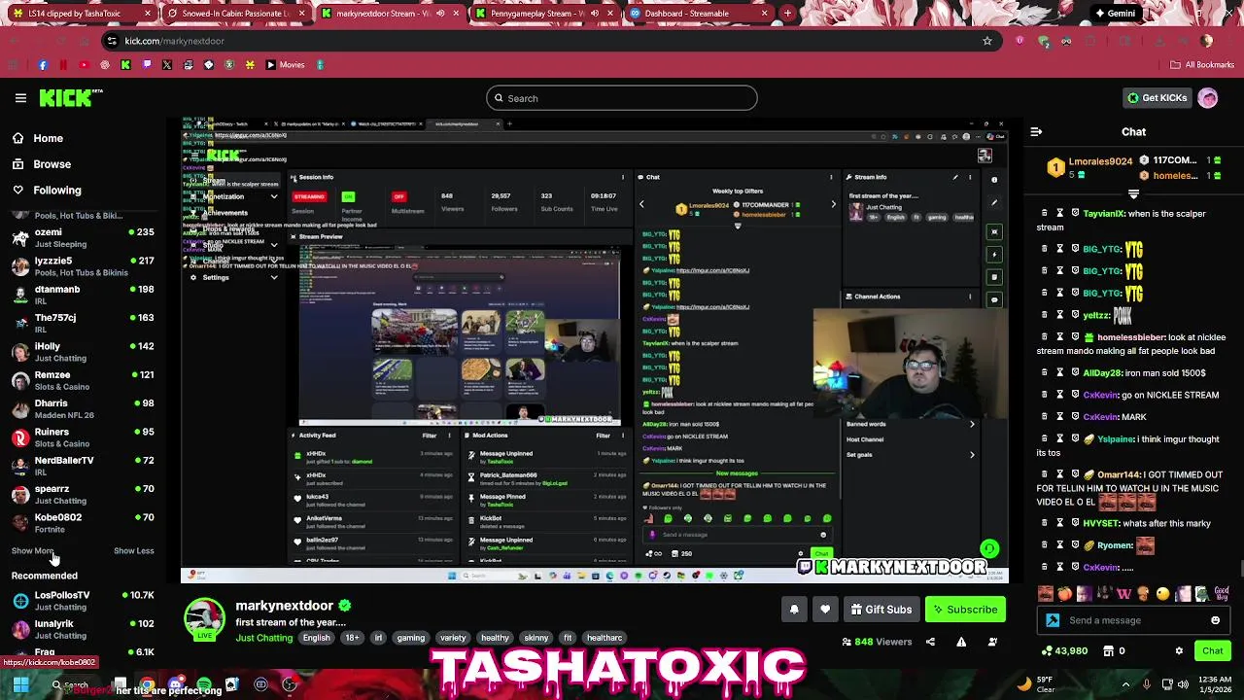Open a new browser tab

(x=787, y=14)
